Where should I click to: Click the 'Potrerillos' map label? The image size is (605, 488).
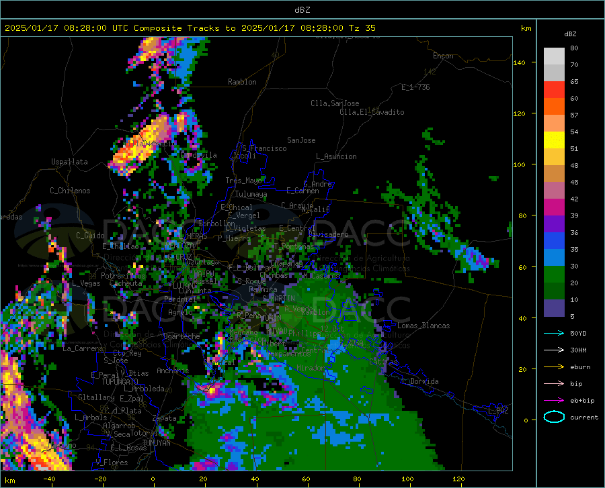pos(123,276)
